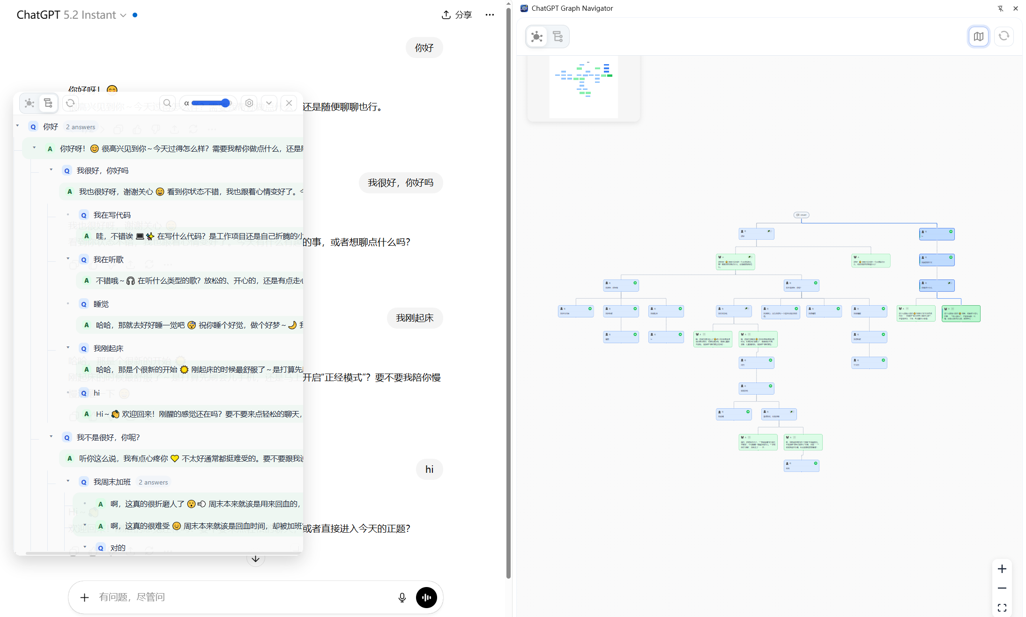Image resolution: width=1026 pixels, height=617 pixels.
Task: Open the ChatGPT 5.2 Instant model dropdown
Action: point(123,15)
